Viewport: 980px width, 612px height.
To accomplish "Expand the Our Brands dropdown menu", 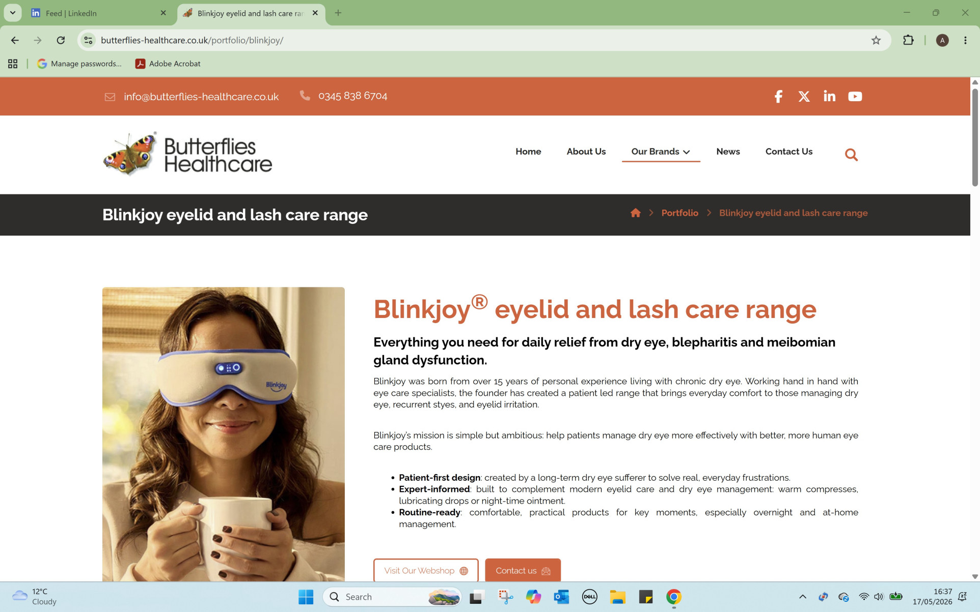I will 661,152.
